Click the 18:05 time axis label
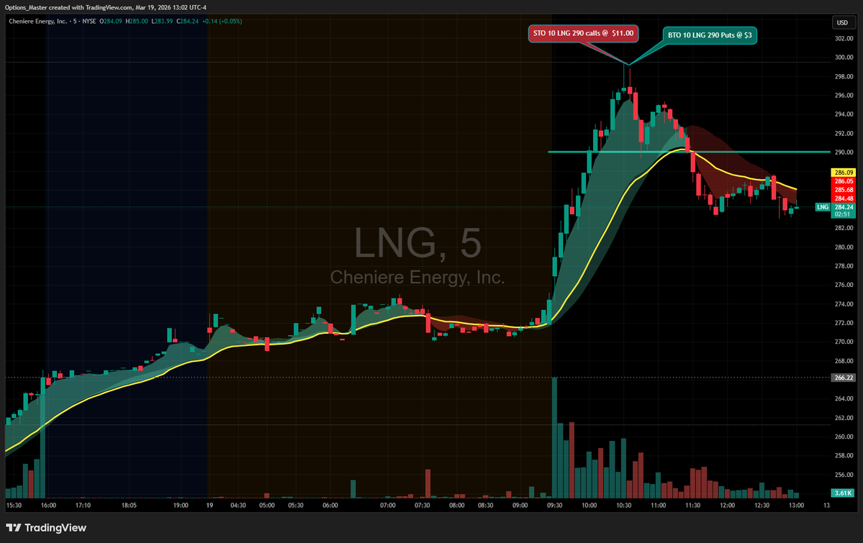Image resolution: width=863 pixels, height=543 pixels. tap(129, 505)
